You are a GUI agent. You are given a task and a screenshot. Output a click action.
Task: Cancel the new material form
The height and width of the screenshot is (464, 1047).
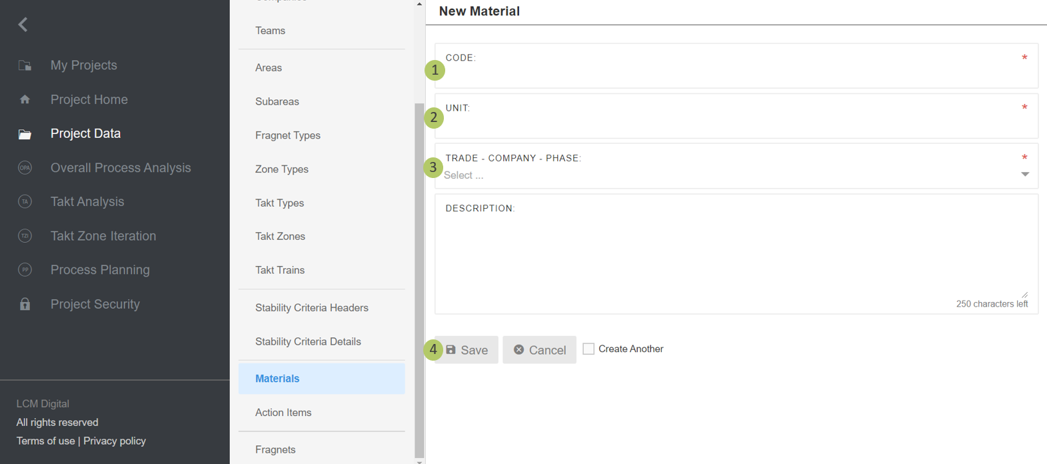click(539, 350)
